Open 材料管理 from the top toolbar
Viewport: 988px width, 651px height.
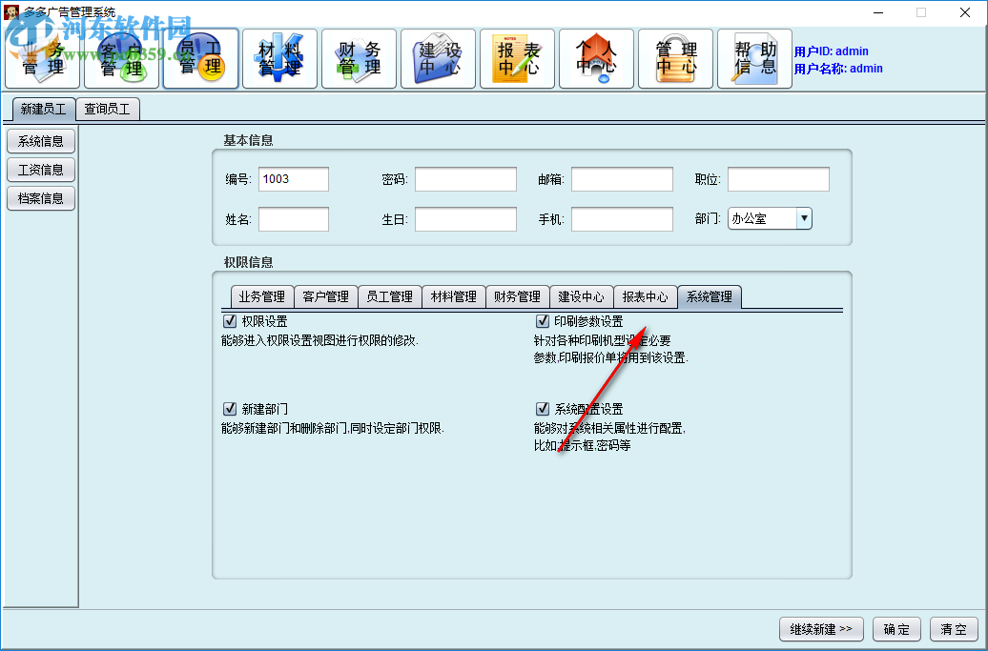pyautogui.click(x=279, y=58)
